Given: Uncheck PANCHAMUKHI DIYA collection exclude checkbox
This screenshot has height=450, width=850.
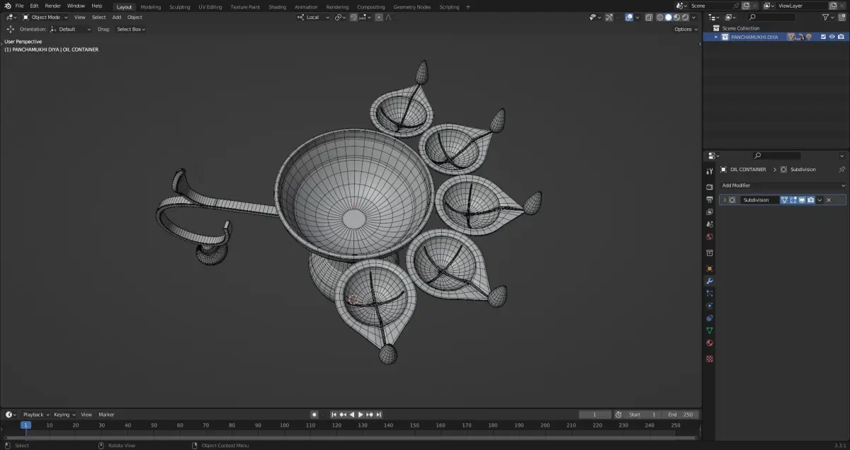Looking at the screenshot, I should 823,37.
